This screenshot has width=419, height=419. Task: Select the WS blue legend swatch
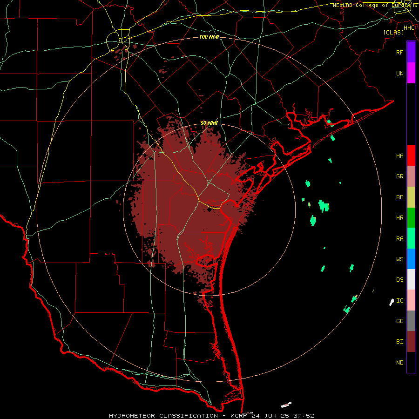tap(411, 259)
